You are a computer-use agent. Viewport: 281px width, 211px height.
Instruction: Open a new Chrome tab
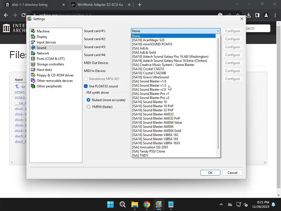click(140, 5)
